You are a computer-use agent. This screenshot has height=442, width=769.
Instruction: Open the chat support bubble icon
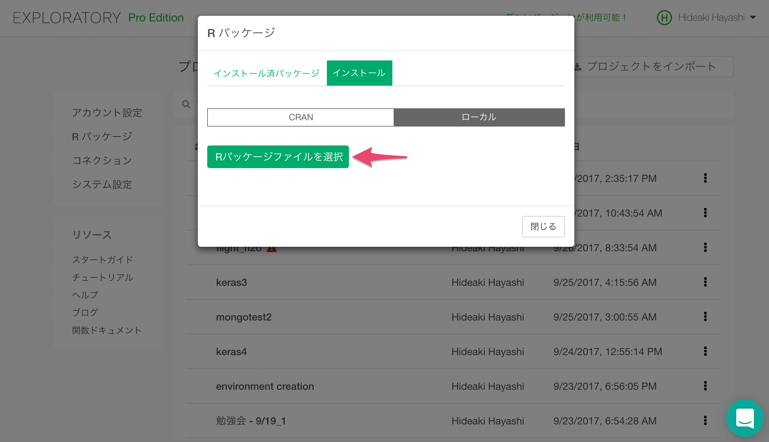pos(745,418)
